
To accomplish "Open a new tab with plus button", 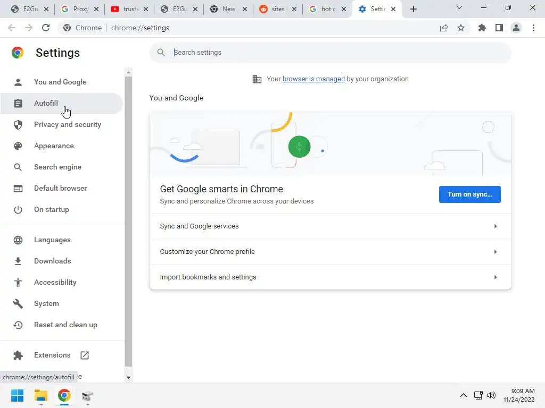I will [413, 9].
